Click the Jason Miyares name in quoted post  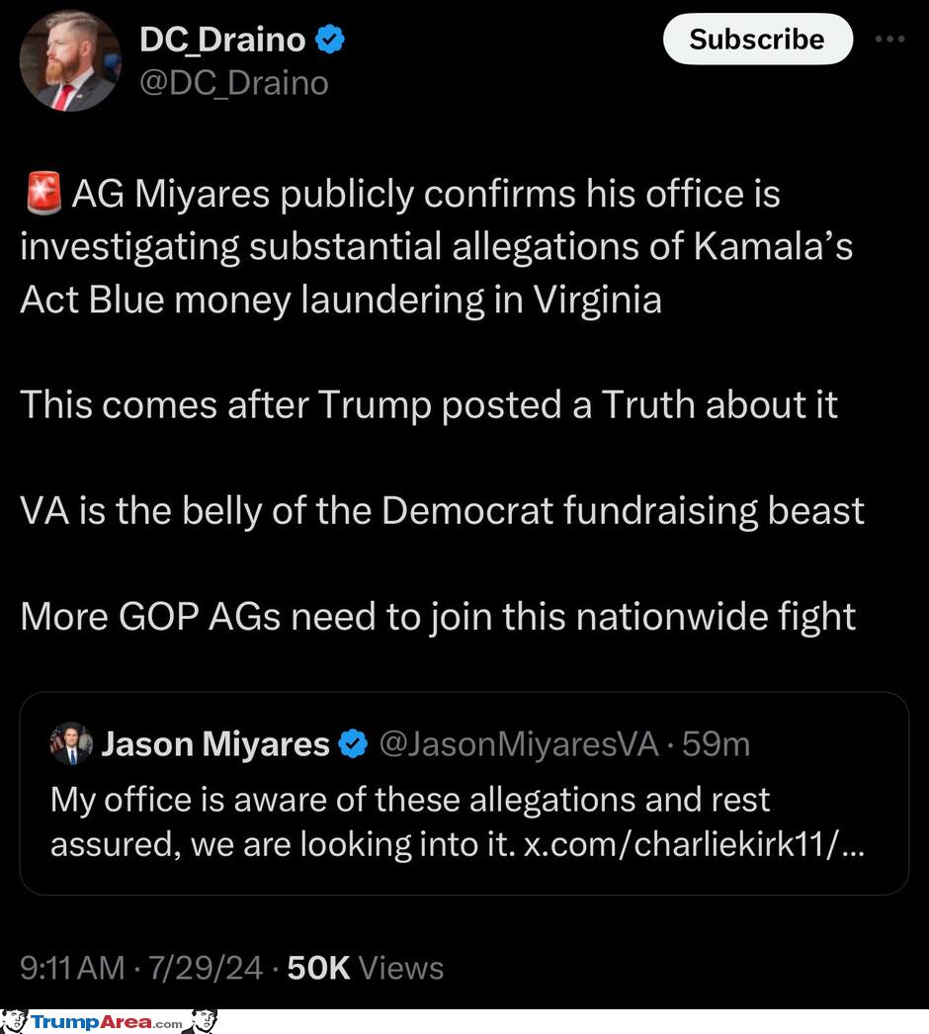point(214,743)
